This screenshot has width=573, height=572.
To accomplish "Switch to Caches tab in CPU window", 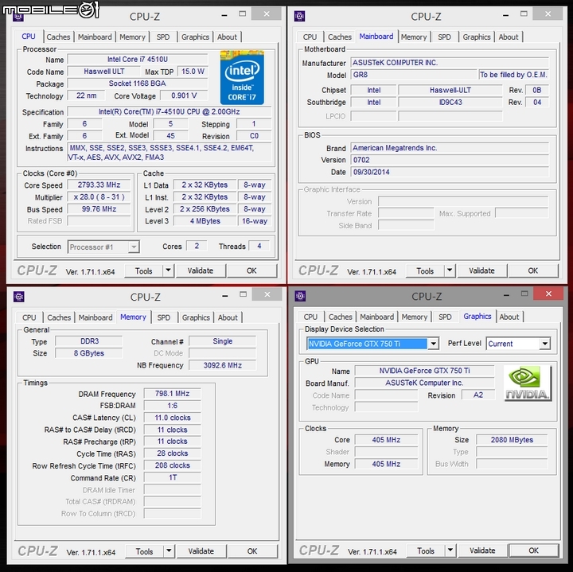I will click(58, 37).
